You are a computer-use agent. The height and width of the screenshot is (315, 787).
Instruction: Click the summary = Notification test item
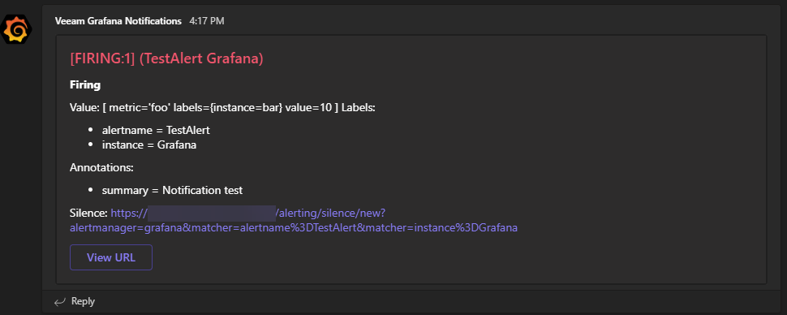click(172, 191)
